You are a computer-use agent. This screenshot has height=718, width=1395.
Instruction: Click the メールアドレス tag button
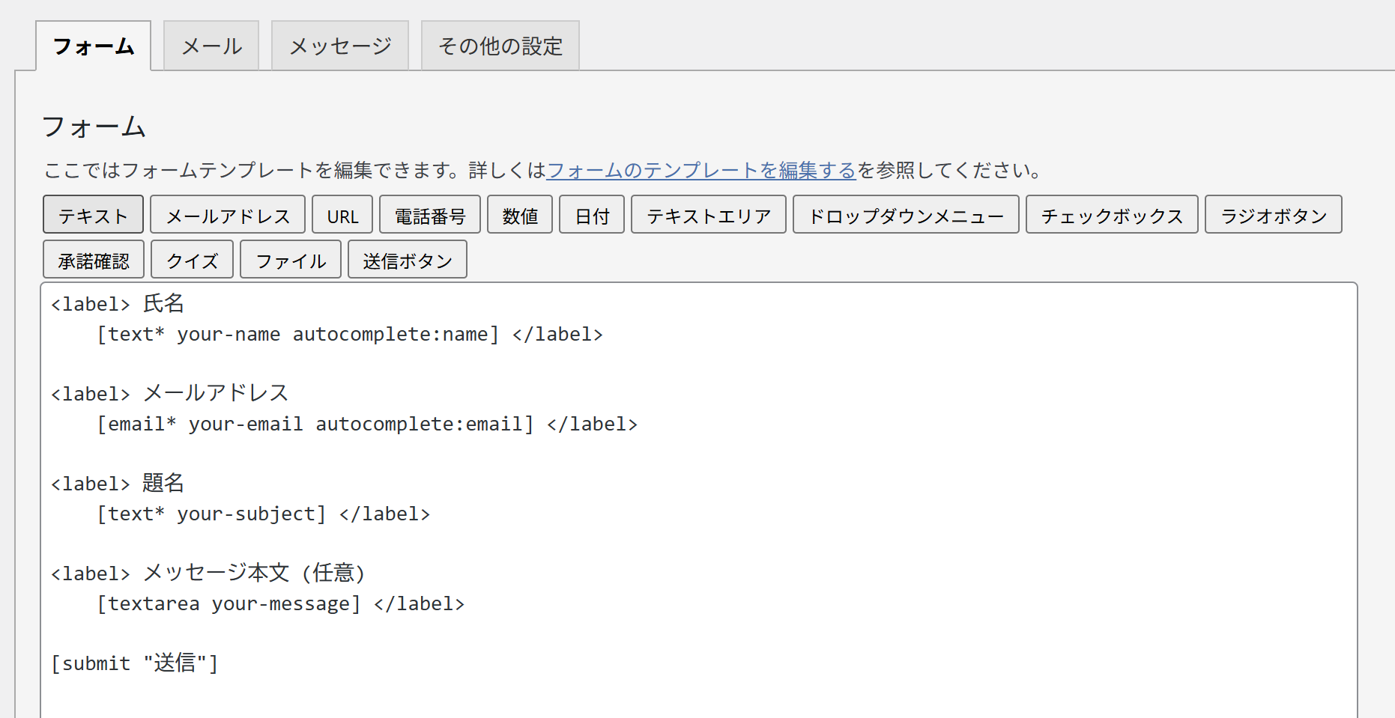(228, 216)
